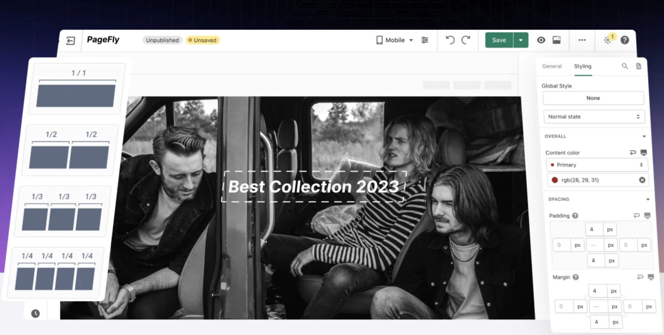Click the document icon in Styling panel
This screenshot has height=335, width=664.
[x=639, y=66]
